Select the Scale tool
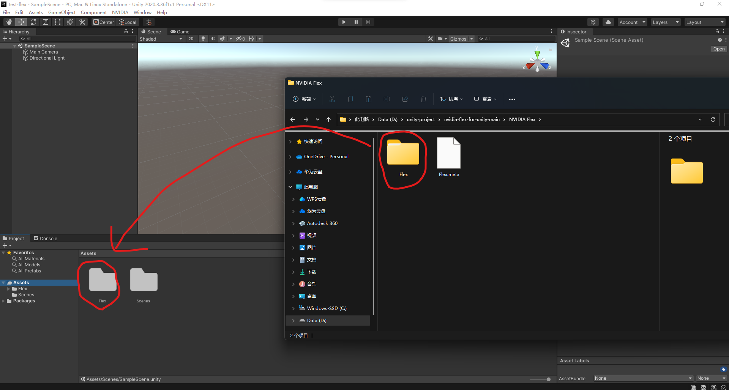This screenshot has width=729, height=390. (46, 22)
